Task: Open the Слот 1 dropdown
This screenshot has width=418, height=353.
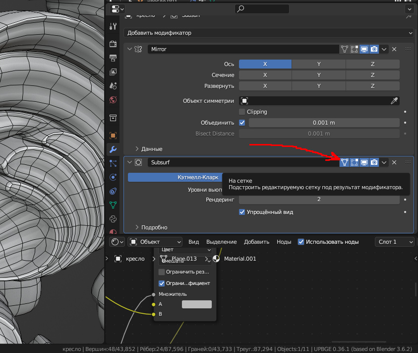Action: pos(394,242)
